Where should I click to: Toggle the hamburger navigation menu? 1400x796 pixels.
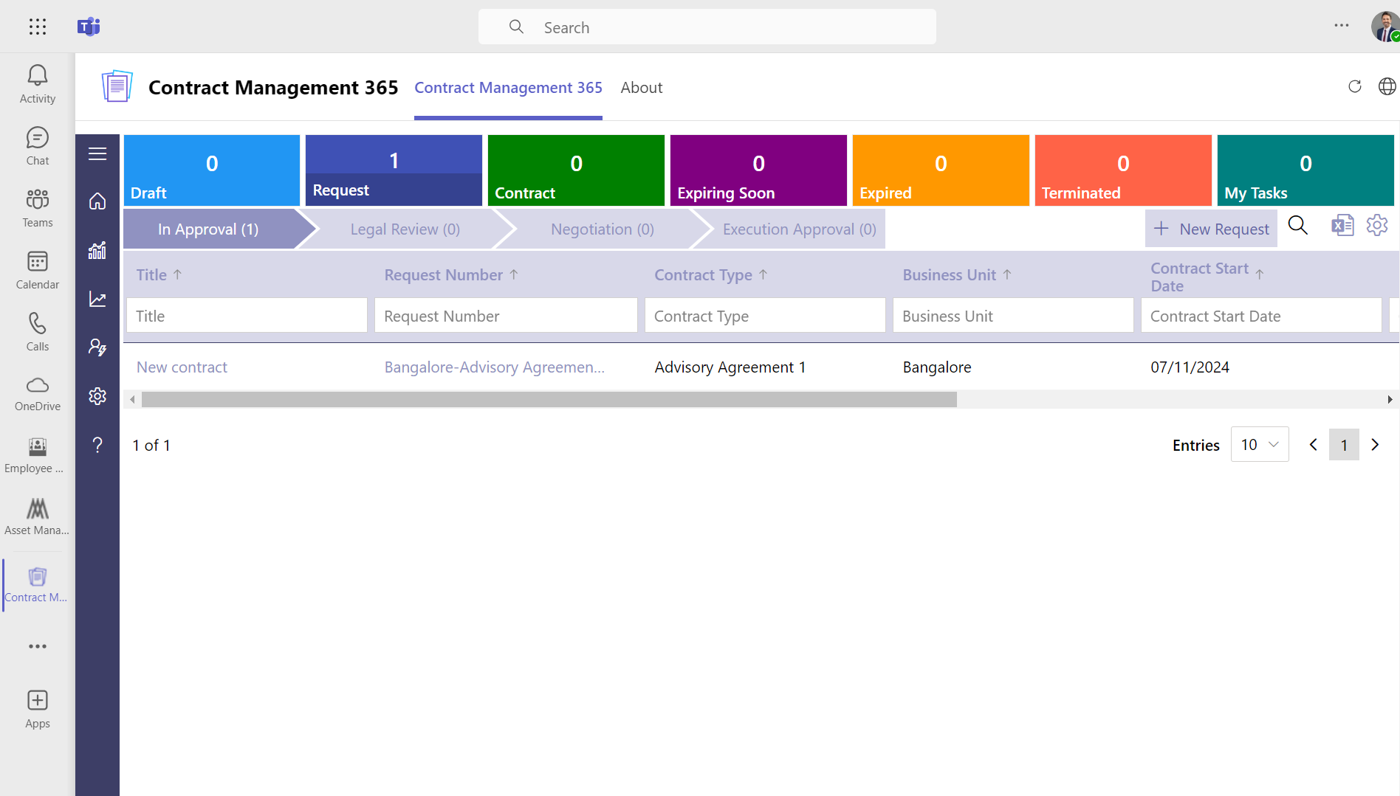(x=97, y=153)
